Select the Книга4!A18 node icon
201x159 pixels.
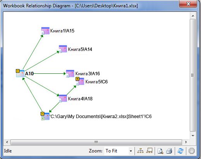[63, 98]
